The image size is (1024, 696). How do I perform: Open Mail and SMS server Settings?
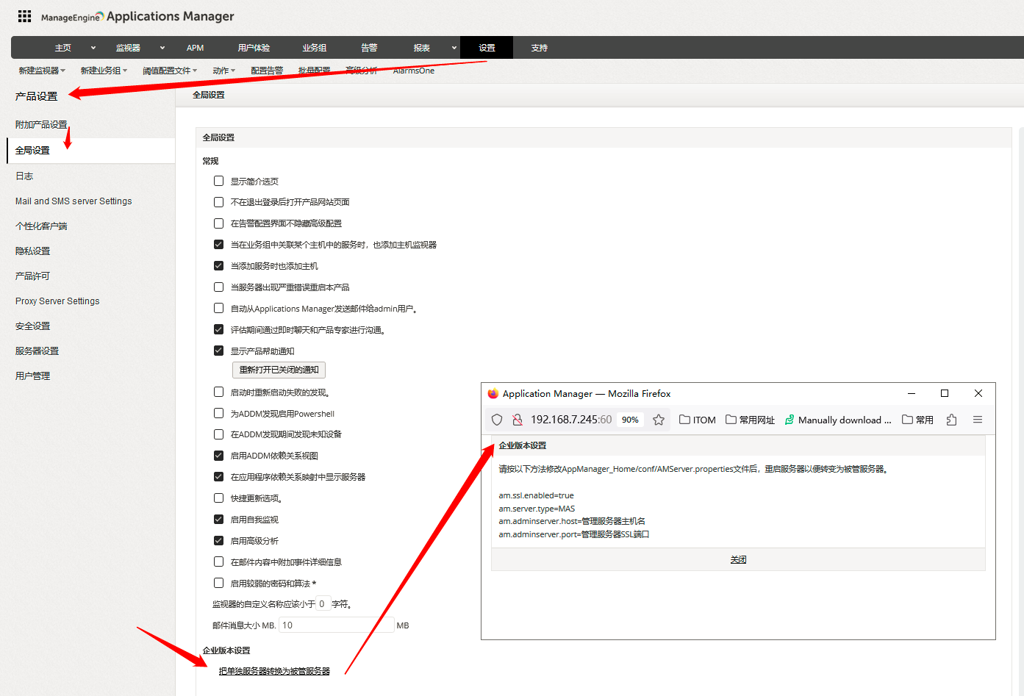click(74, 201)
